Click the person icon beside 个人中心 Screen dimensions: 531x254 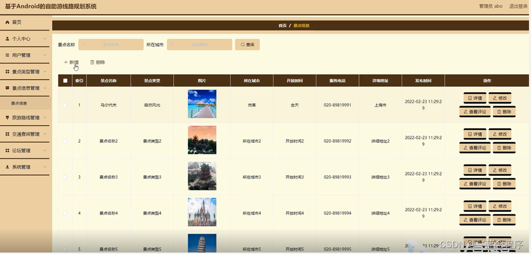[8, 39]
